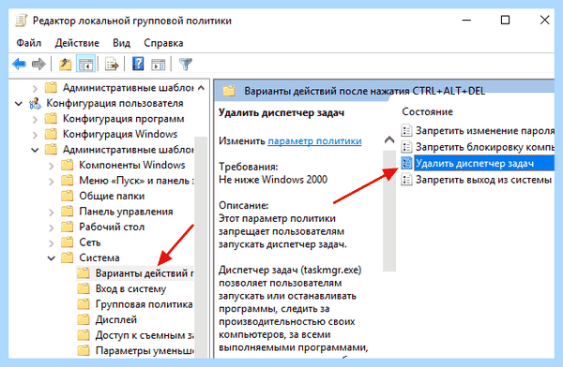The image size is (563, 367).
Task: Click folder icon beside Система
Action: pyautogui.click(x=68, y=257)
